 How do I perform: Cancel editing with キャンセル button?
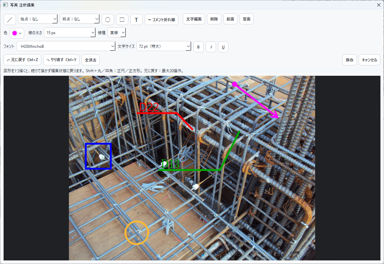[x=369, y=60]
